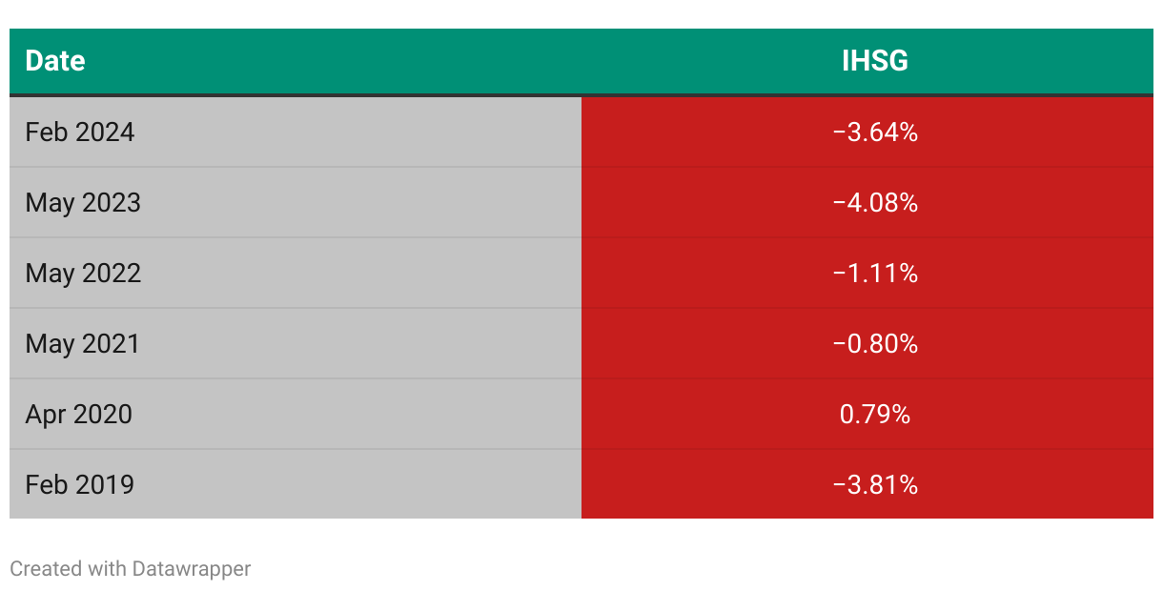
Task: Click the gray cell beside 0.79%
Action: click(x=296, y=414)
